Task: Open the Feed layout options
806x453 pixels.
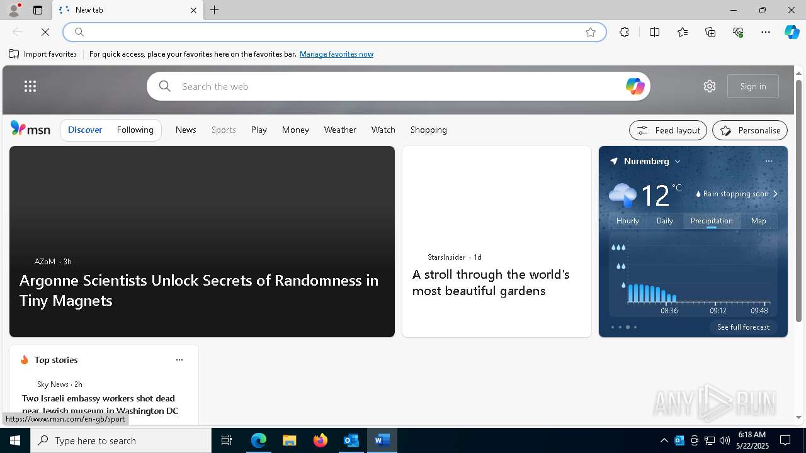Action: [668, 130]
